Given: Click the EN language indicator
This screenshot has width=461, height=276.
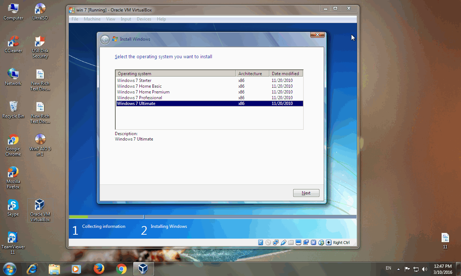Looking at the screenshot, I should pyautogui.click(x=388, y=268).
